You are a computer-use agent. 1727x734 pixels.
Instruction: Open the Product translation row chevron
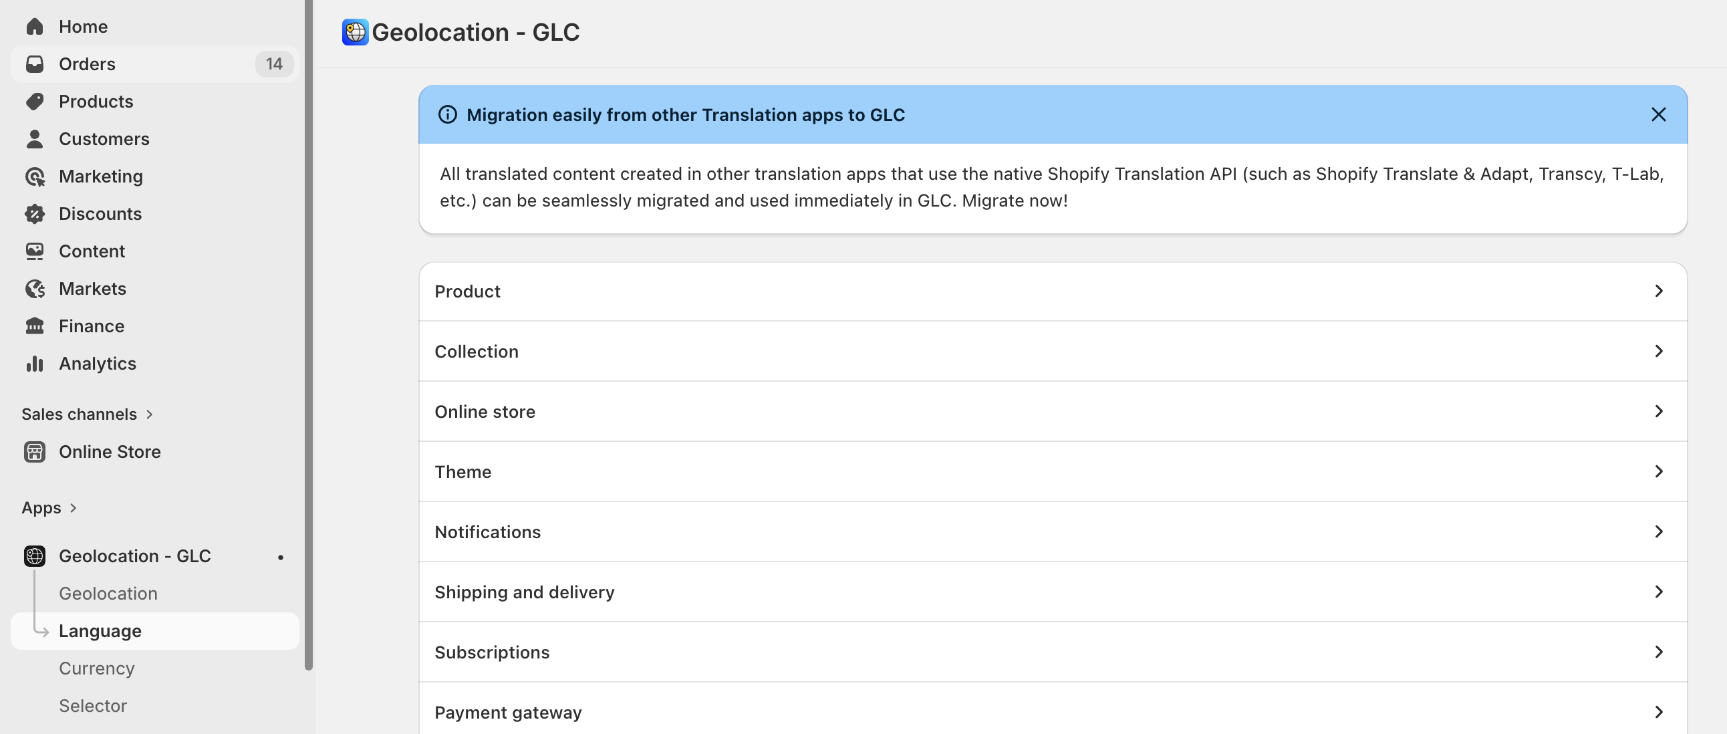pyautogui.click(x=1658, y=291)
